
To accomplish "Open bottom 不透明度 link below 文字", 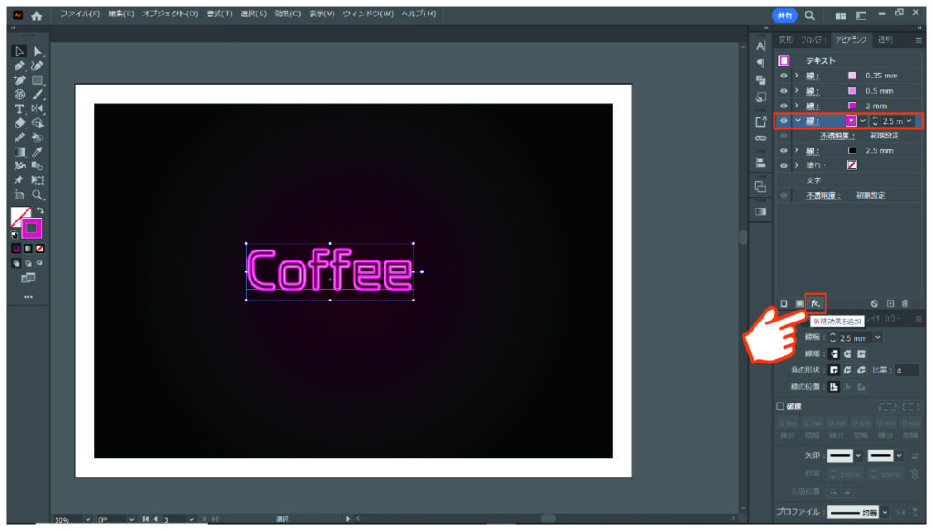I will pos(823,196).
